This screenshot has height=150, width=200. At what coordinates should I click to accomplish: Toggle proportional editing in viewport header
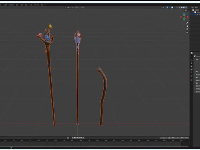(x=82, y=7)
